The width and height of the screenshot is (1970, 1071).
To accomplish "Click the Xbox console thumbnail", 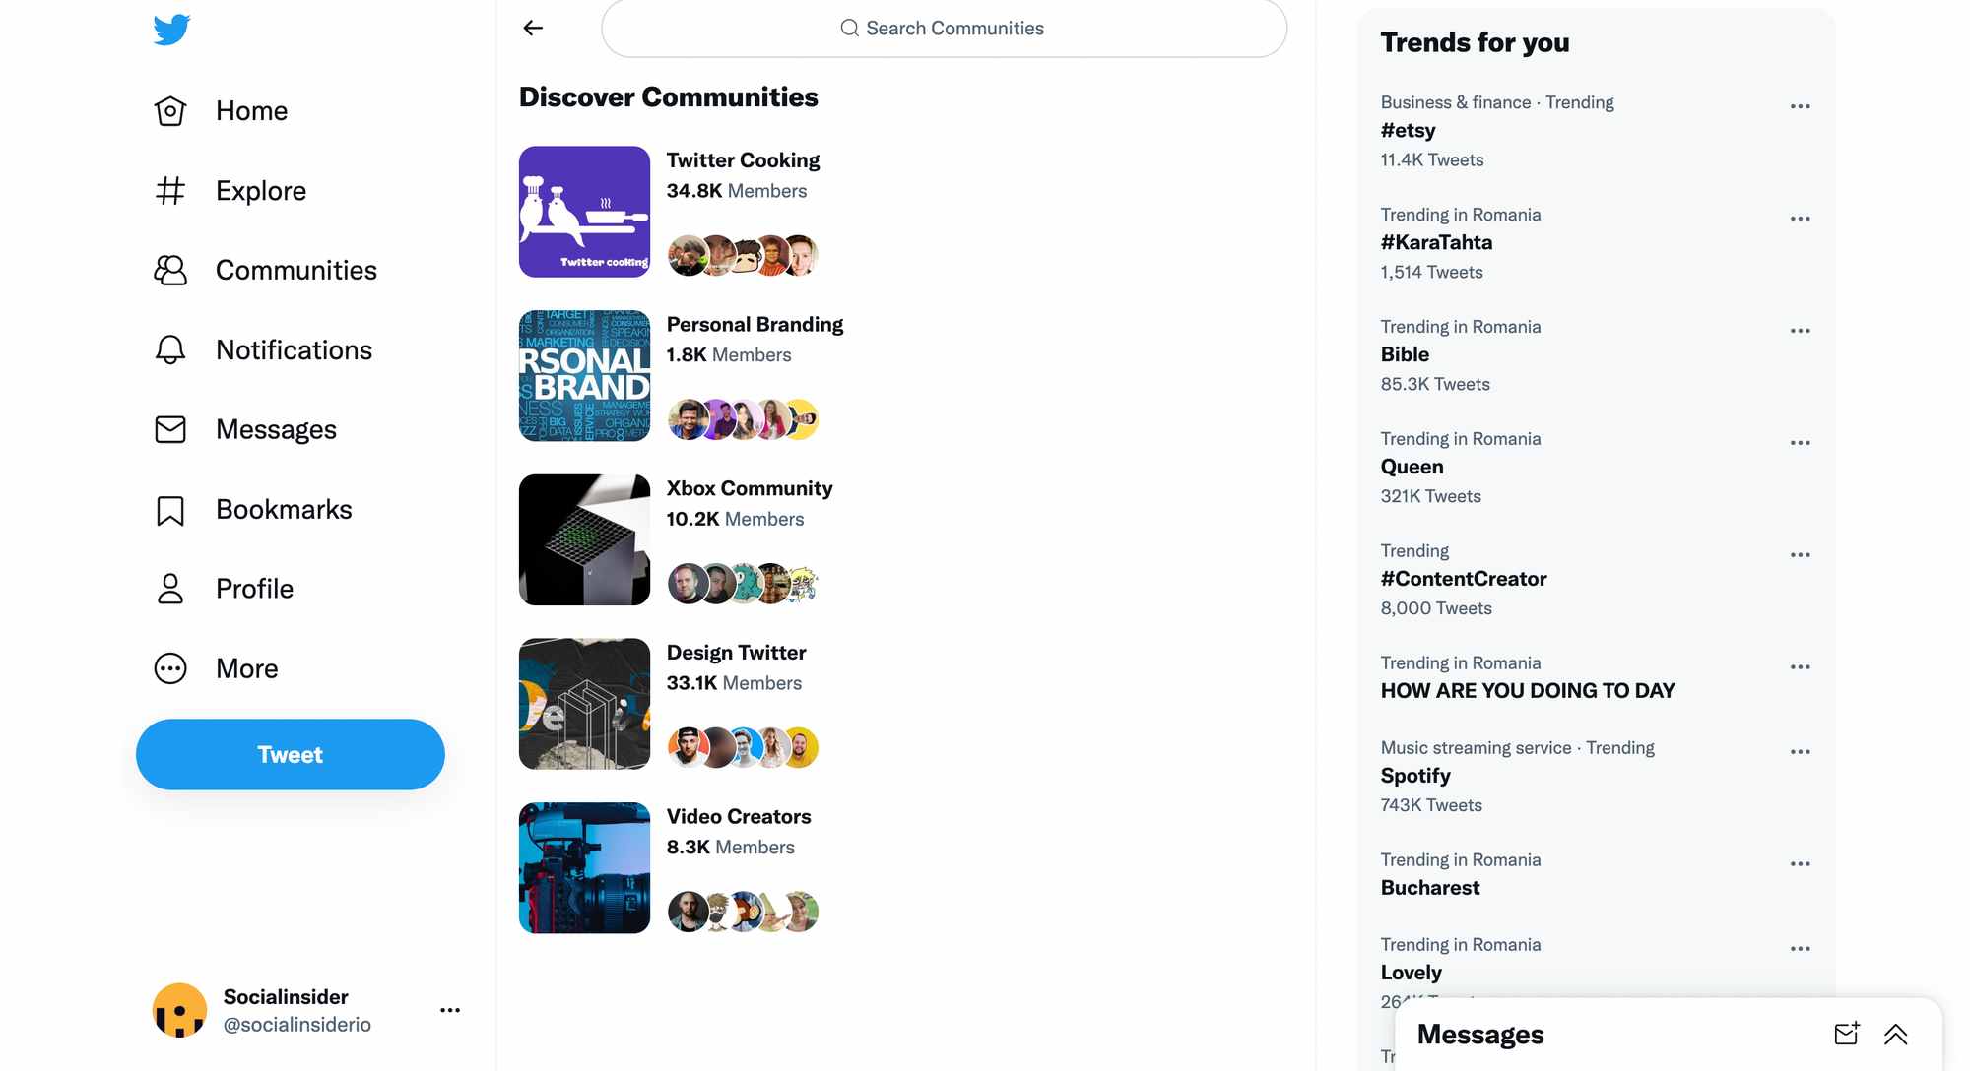I will pyautogui.click(x=584, y=539).
